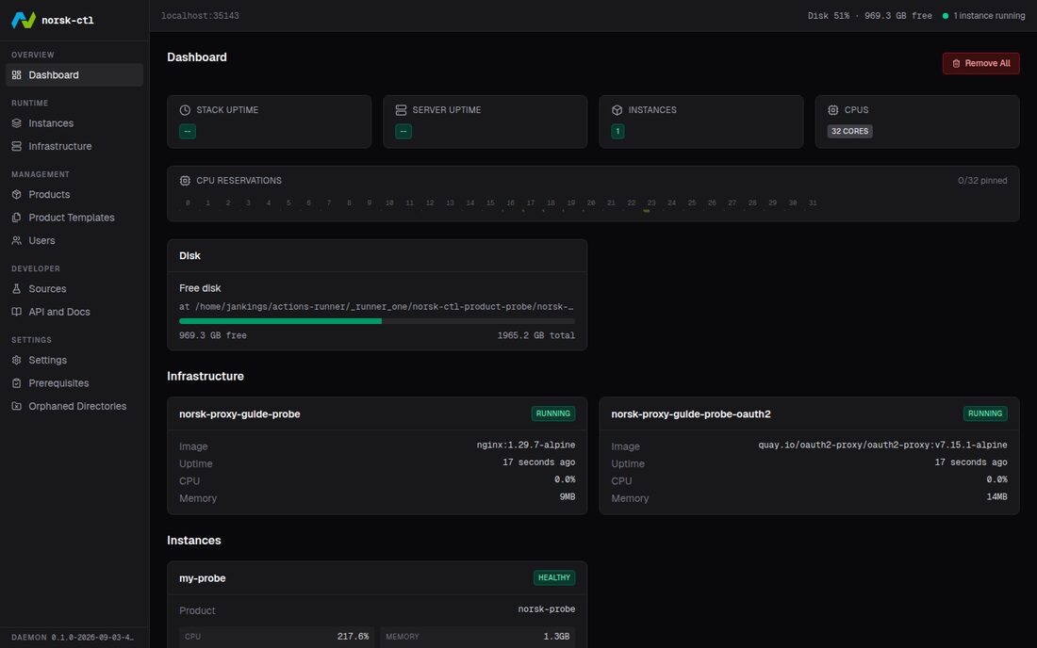Click the norsk-ctl logo icon

(24, 20)
